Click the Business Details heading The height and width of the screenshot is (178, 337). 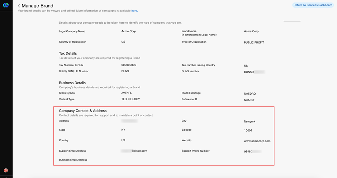[72, 83]
